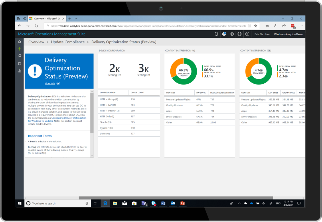This screenshot has height=222, width=322.
Task: Open help via the question mark icon
Action: 247,34
